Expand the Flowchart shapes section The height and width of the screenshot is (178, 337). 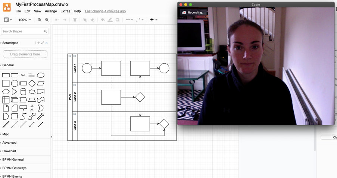(9, 151)
